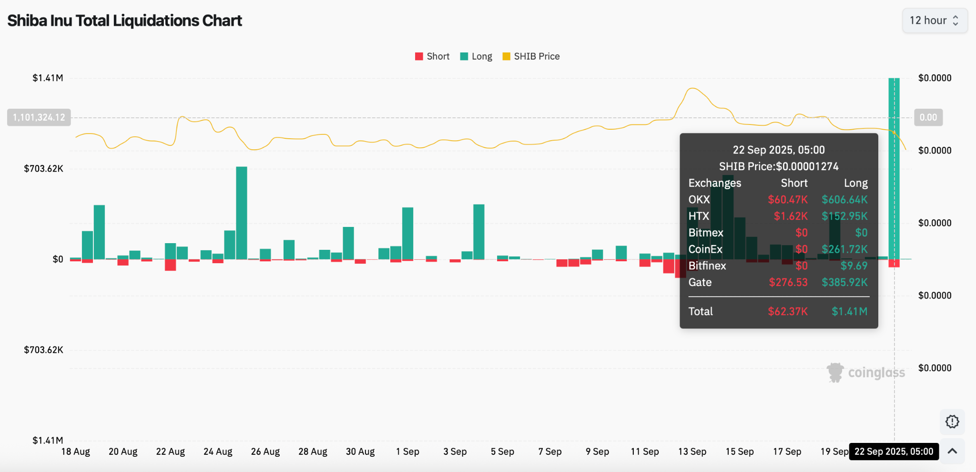
Task: Open the 12 hour interval dropdown
Action: pos(935,21)
